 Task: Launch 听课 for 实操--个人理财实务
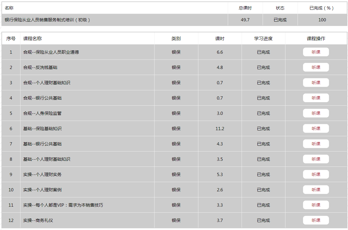tap(316, 175)
